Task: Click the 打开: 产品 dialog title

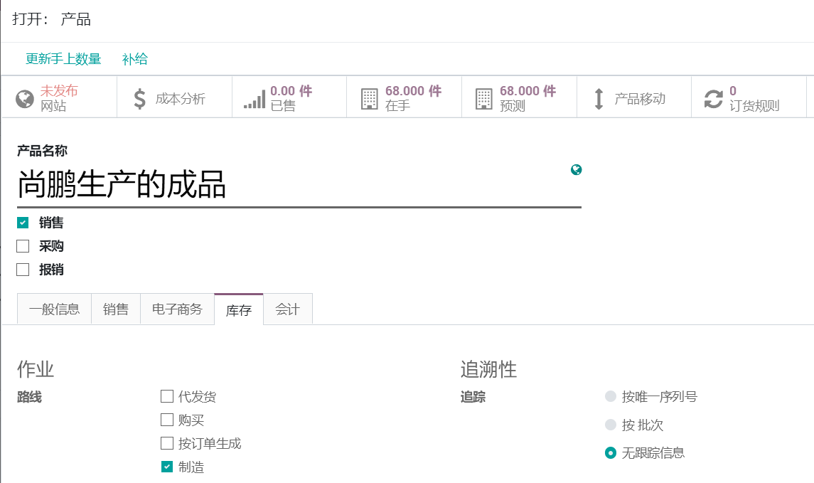Action: click(51, 19)
